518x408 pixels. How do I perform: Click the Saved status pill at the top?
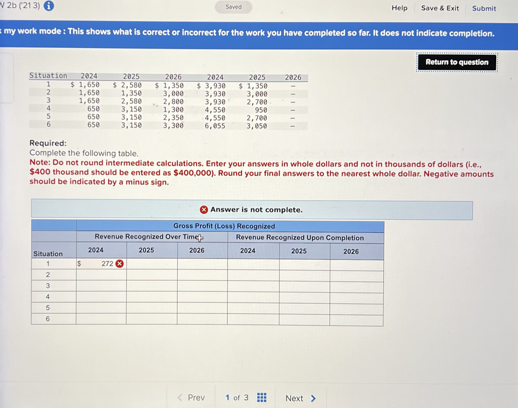click(233, 7)
